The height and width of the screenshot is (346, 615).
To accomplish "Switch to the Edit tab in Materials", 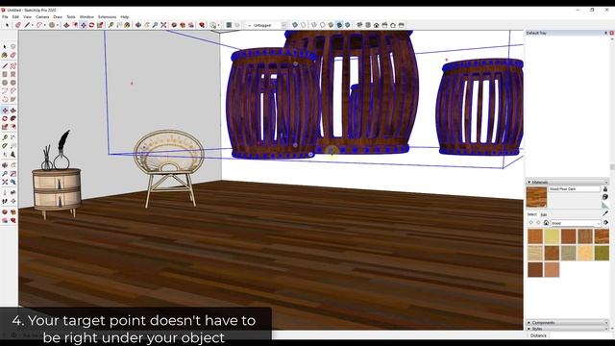I will (544, 214).
